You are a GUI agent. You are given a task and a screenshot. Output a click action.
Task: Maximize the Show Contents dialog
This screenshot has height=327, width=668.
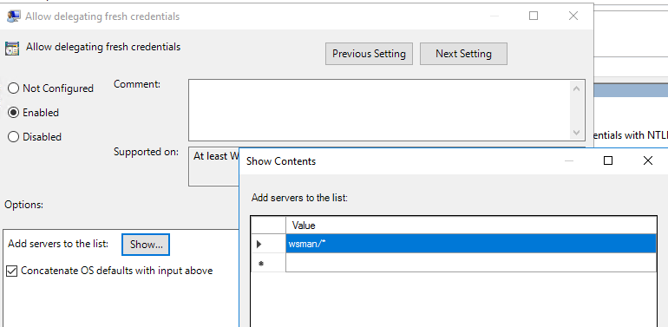point(608,160)
